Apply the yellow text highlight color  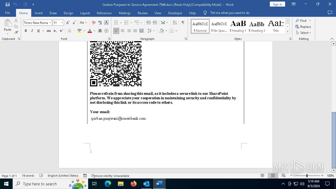(80, 31)
